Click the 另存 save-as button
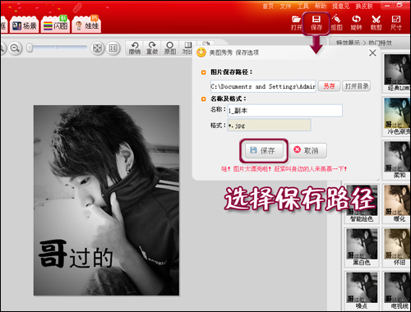This screenshot has height=312, width=411. [x=329, y=86]
